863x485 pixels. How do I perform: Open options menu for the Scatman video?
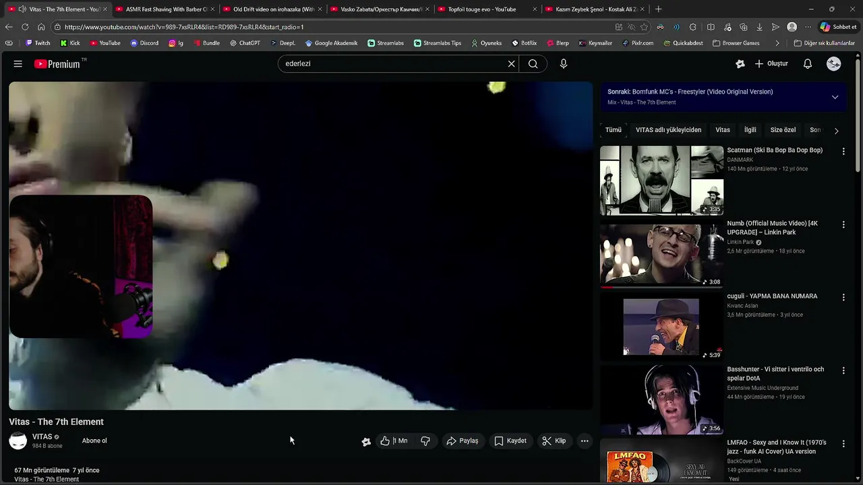click(x=843, y=152)
